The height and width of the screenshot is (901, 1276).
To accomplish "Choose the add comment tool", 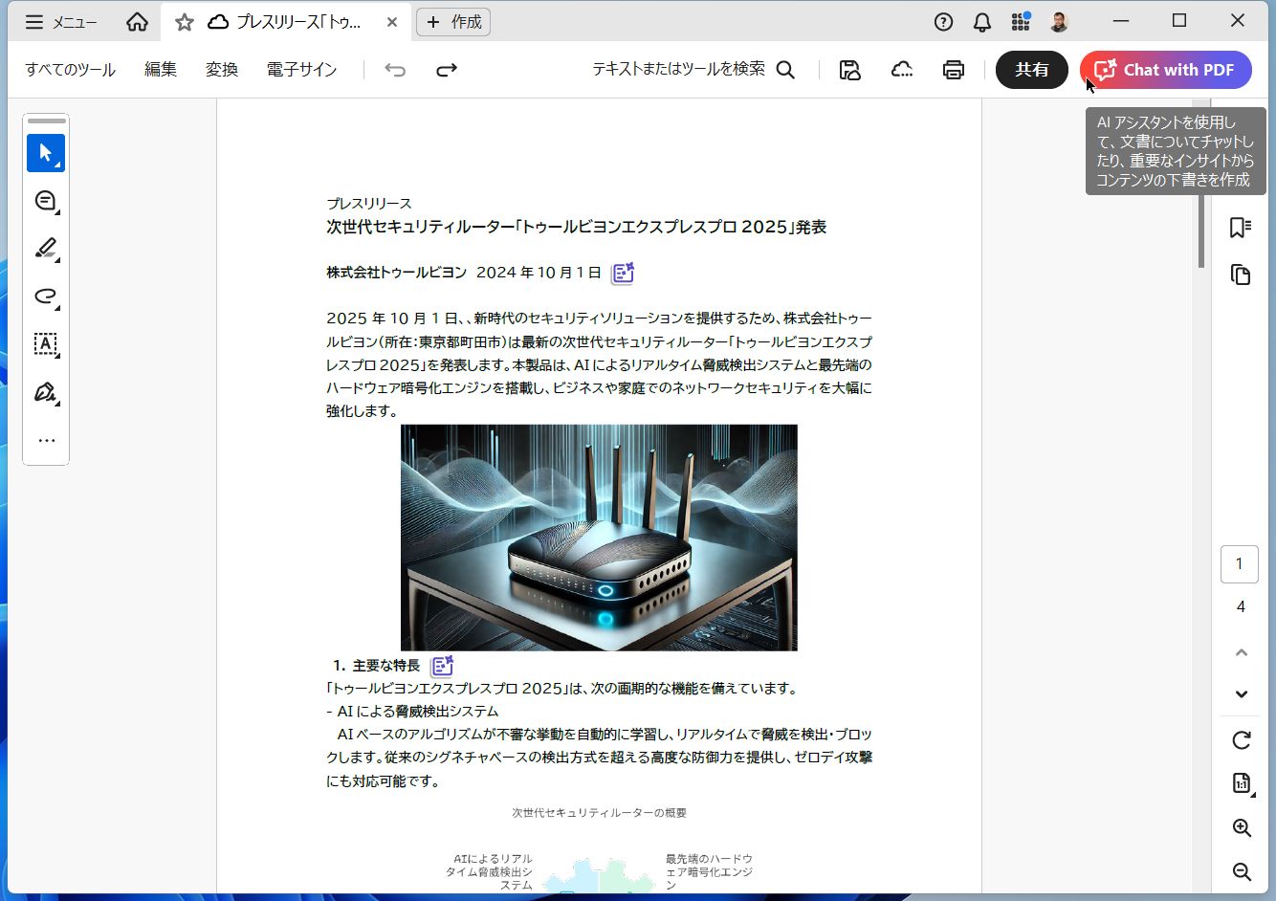I will click(46, 201).
